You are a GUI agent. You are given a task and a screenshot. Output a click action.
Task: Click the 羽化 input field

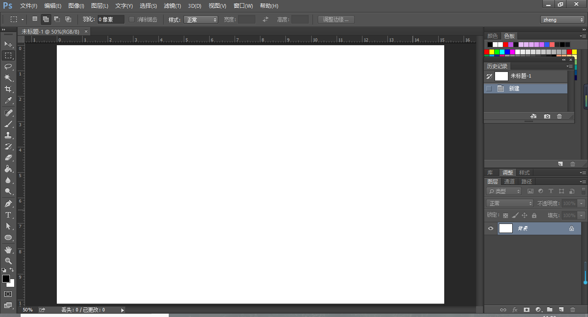(111, 19)
